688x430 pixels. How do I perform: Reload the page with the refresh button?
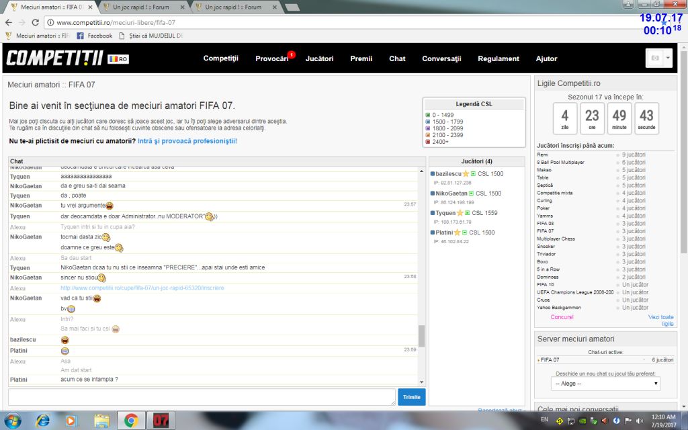tap(35, 22)
